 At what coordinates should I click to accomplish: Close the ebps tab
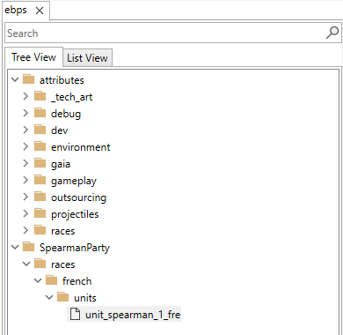pyautogui.click(x=40, y=11)
